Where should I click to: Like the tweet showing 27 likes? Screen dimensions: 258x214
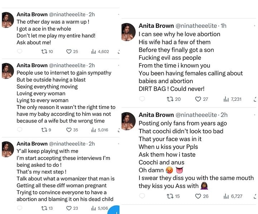pos(198,99)
